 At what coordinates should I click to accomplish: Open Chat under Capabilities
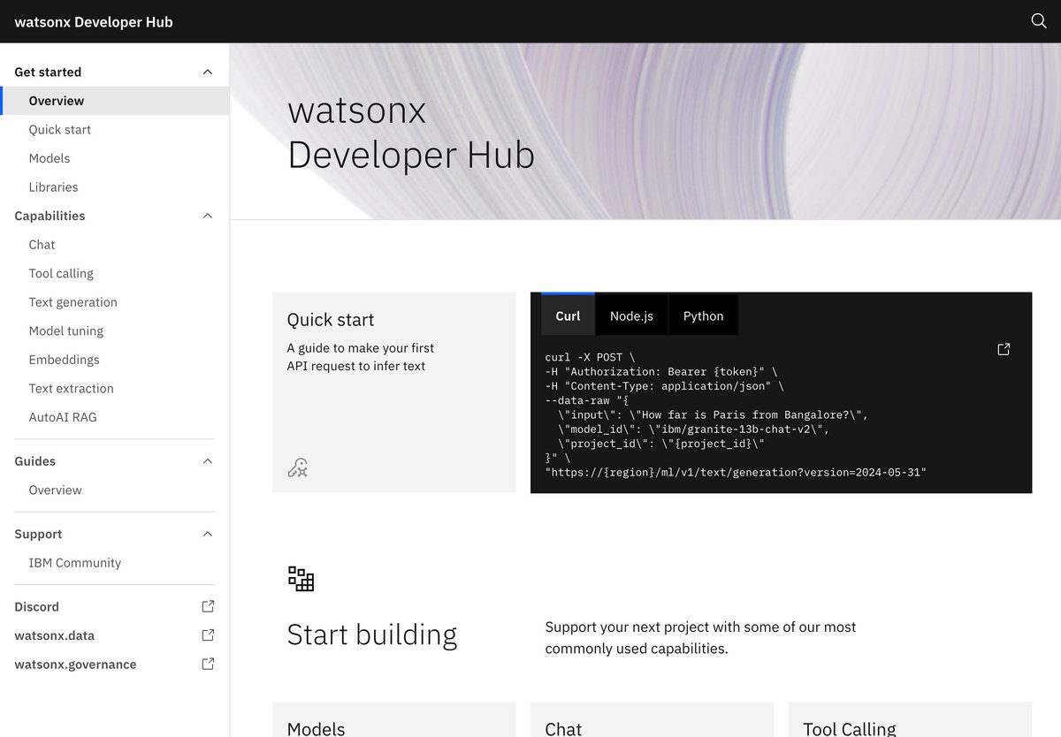click(115, 245)
